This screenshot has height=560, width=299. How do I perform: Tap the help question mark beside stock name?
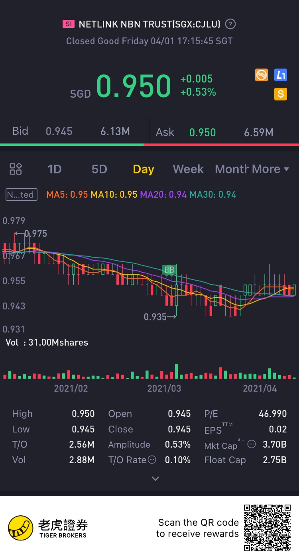pos(230,24)
